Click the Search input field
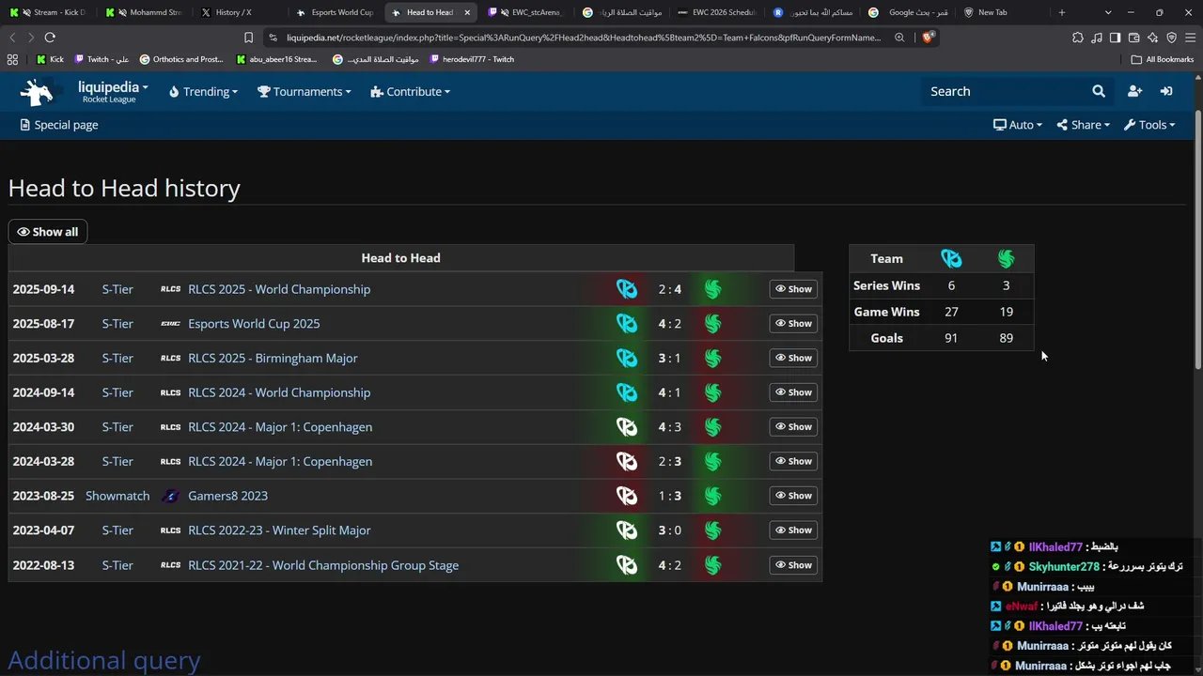1203x676 pixels. point(1005,91)
